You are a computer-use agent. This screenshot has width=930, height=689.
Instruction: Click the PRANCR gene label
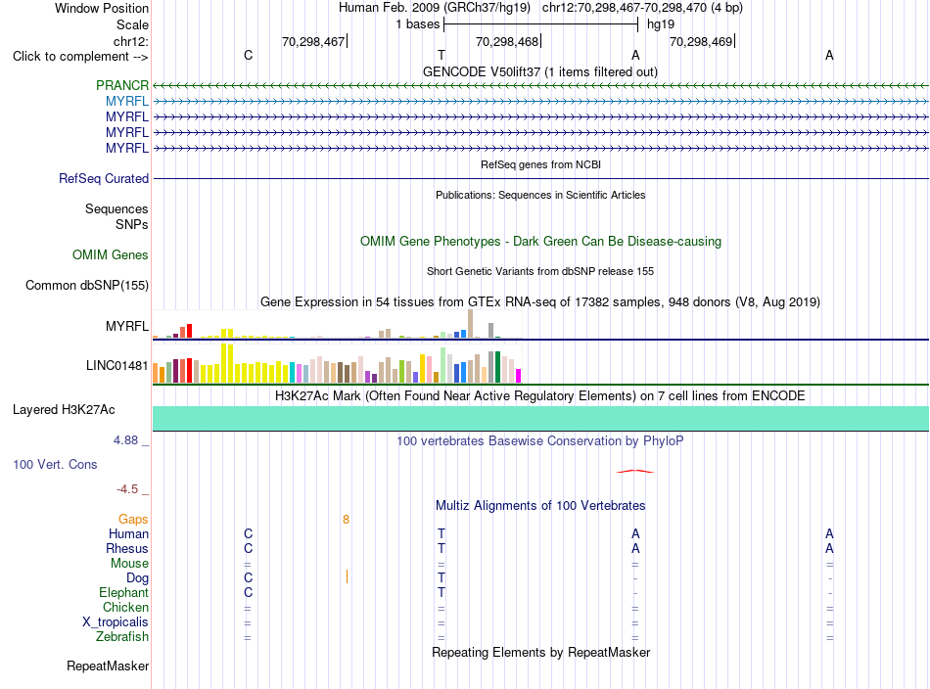click(x=122, y=85)
